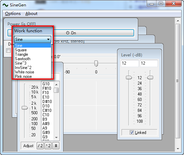184x155 pixels.
Task: Click the 108 level scale label
Action: (x=140, y=121)
